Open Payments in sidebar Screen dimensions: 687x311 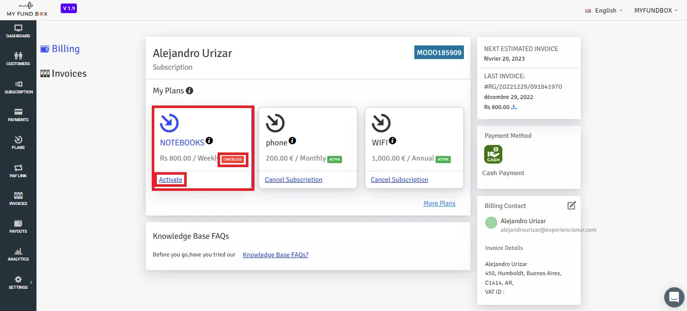coord(18,115)
